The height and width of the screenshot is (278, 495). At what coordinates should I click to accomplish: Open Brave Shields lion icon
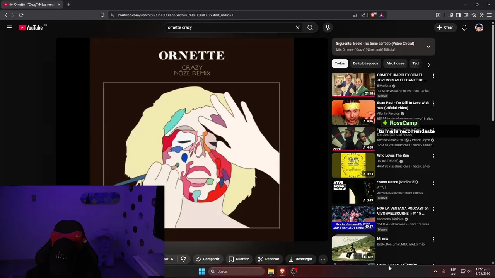(x=373, y=15)
